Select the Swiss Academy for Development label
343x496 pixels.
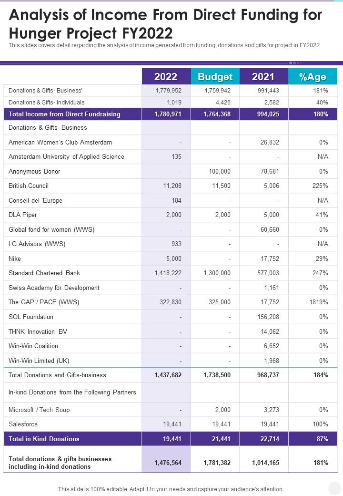(54, 288)
